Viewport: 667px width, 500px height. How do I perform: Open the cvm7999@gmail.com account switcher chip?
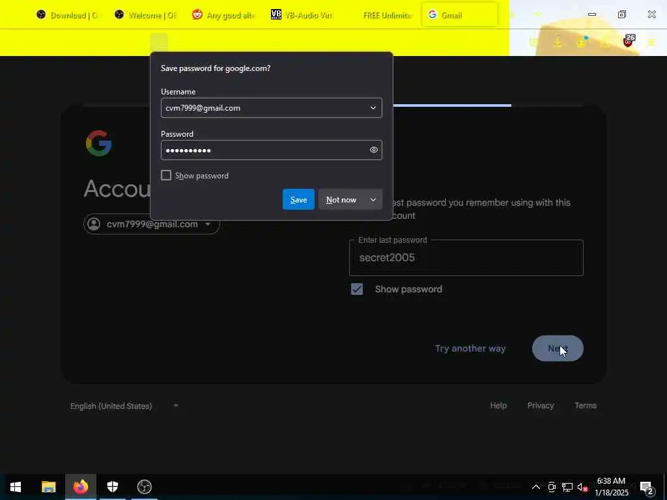point(151,224)
